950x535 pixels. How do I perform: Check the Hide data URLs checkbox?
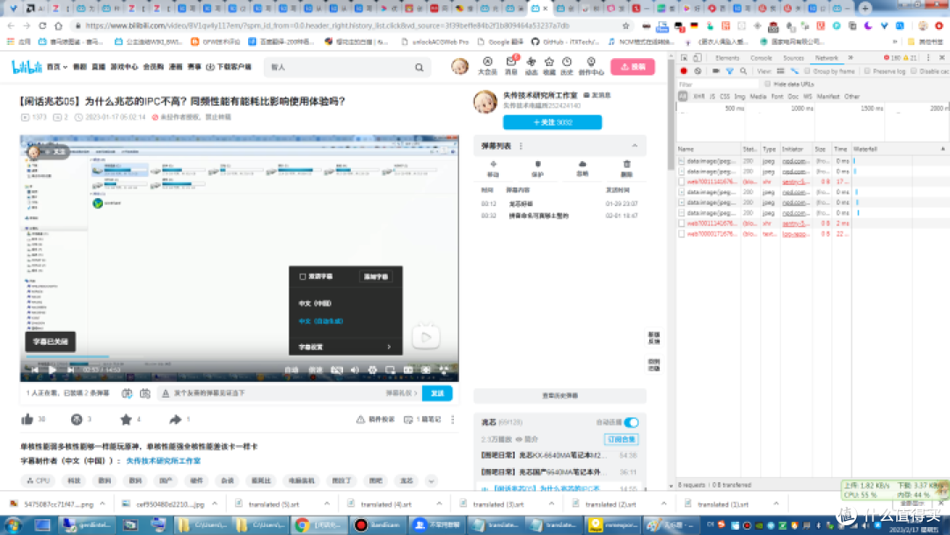[768, 84]
